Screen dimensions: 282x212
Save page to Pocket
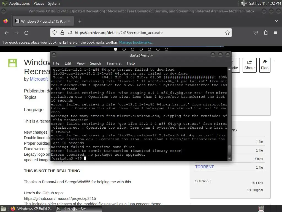point(255,33)
